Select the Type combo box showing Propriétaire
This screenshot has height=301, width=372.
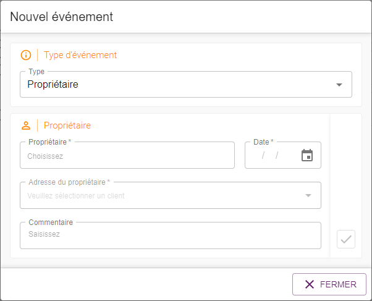[x=186, y=84]
